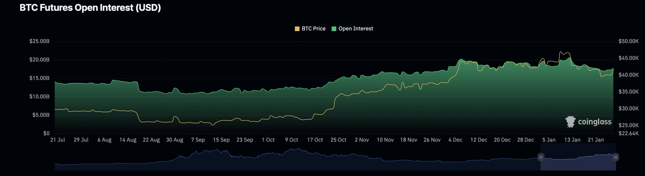Viewport: 645px width, 176px height.
Task: Click the 6 Aug date label
Action: (105, 140)
